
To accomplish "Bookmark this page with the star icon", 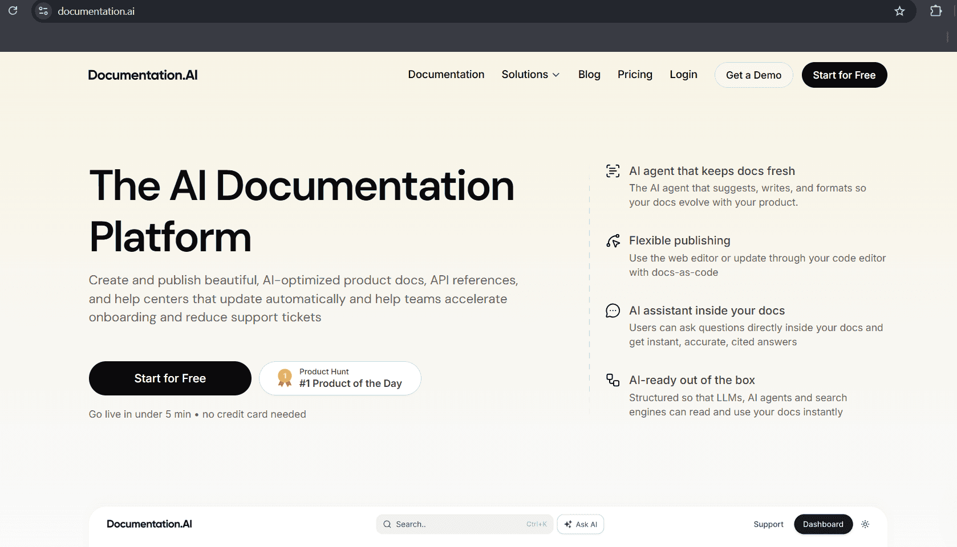I will pyautogui.click(x=899, y=11).
